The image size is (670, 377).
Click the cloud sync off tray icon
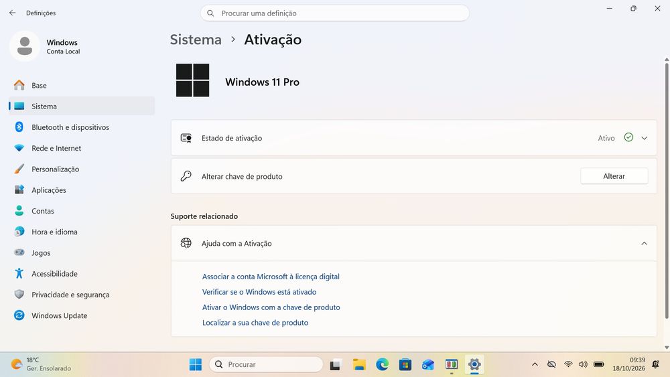551,364
